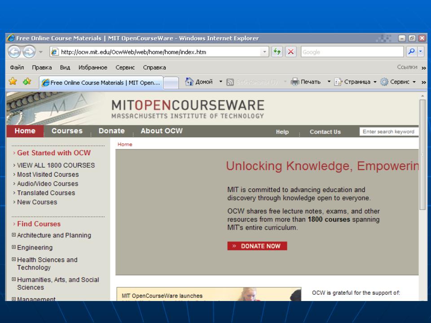Viewport: 431px width, 323px height.
Task: Open the Правка menu
Action: coord(42,67)
